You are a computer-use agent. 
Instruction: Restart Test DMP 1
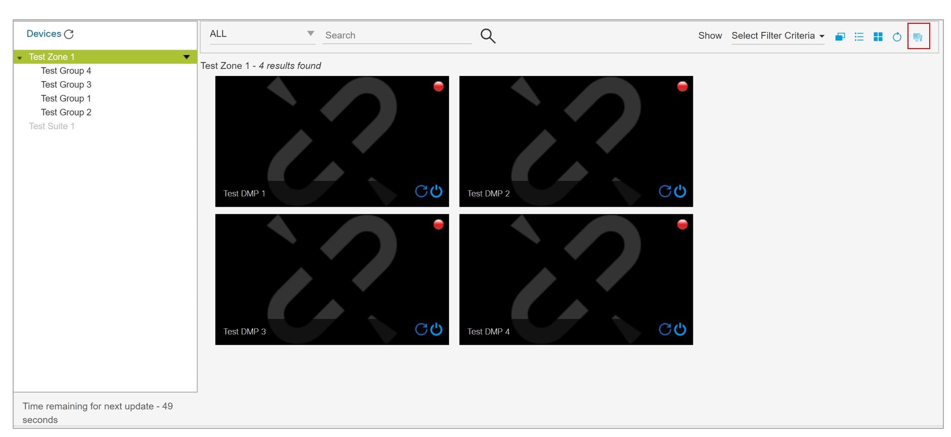[x=421, y=191]
